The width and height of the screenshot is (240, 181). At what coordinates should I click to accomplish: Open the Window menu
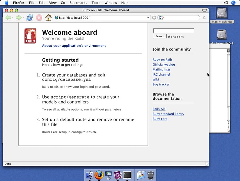111,3
